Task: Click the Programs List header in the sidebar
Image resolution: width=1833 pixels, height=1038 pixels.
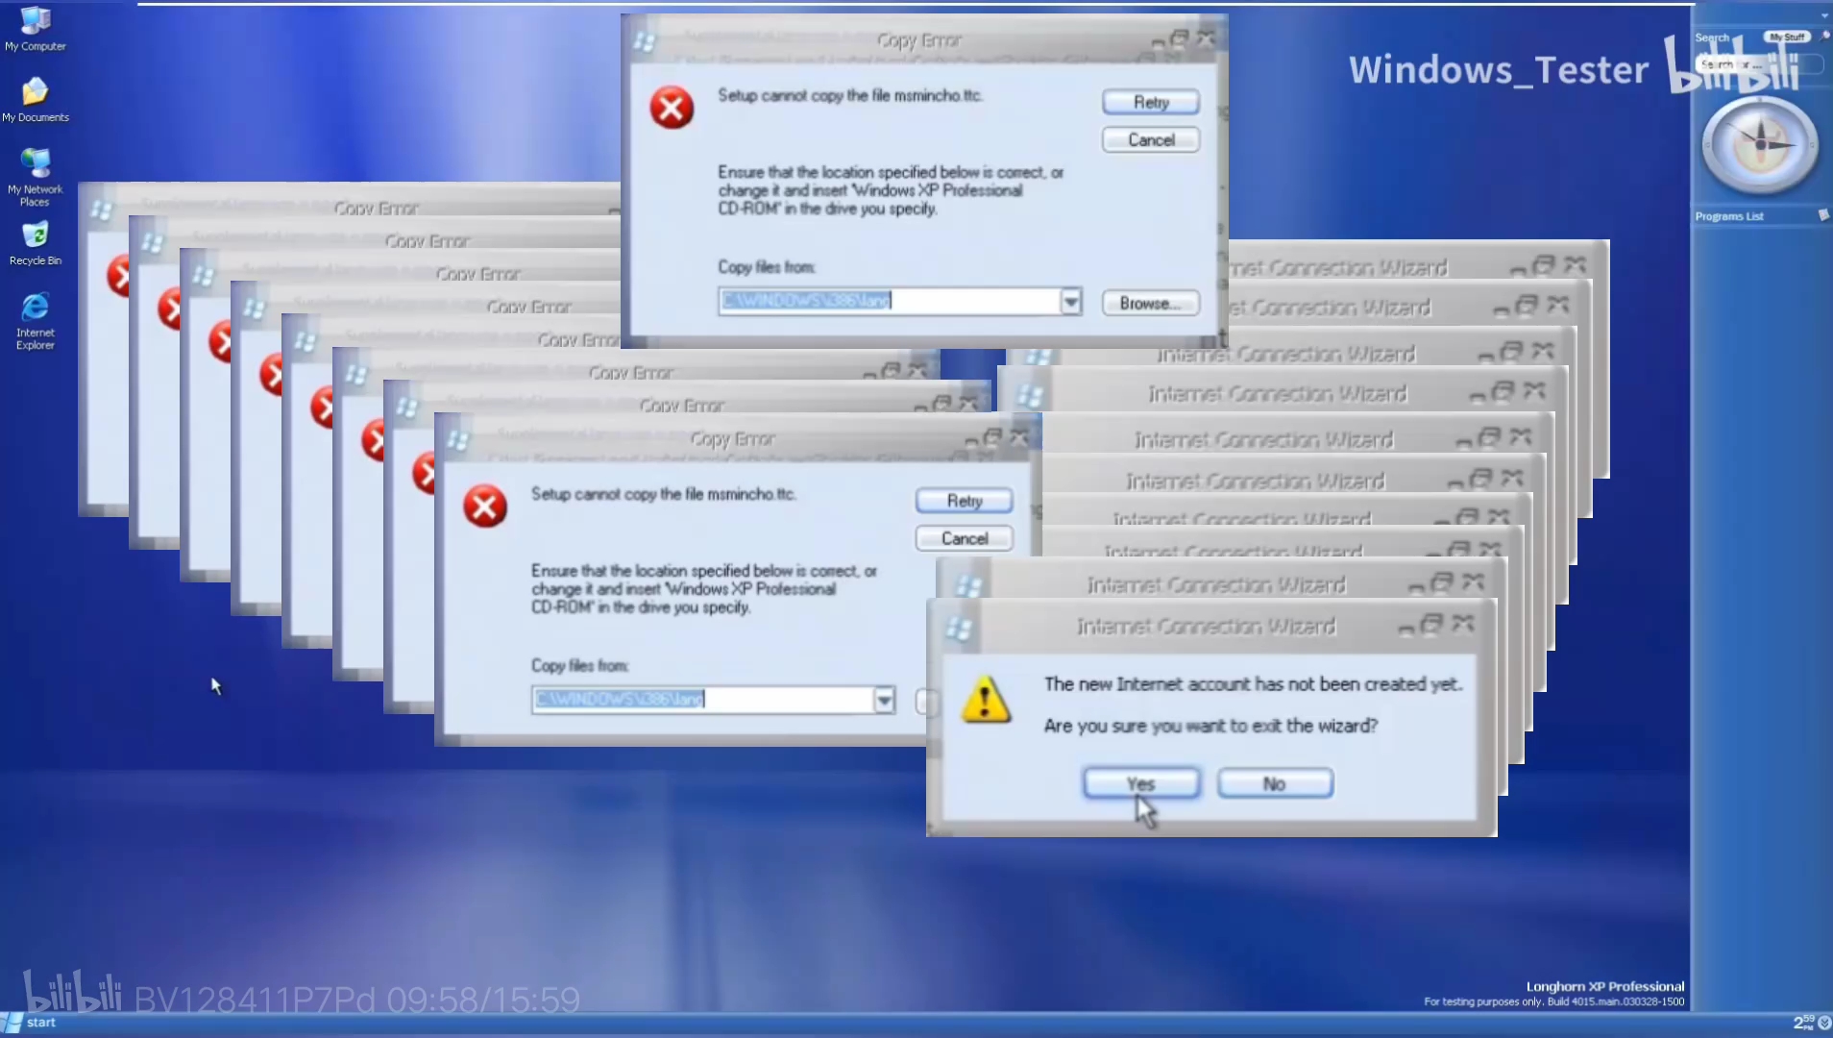Action: [x=1762, y=216]
